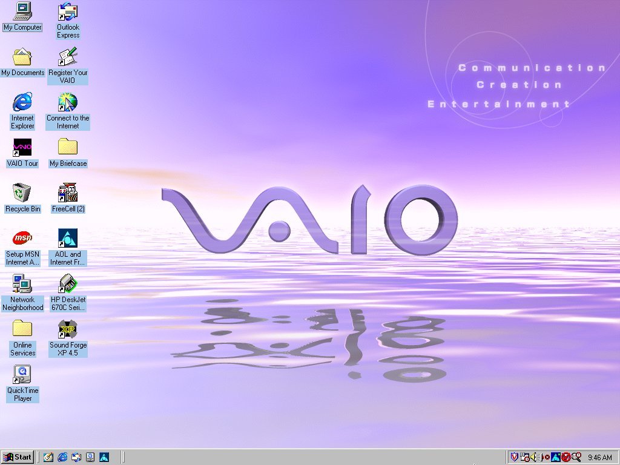The width and height of the screenshot is (620, 465).
Task: Click the VAIO Tour shortcut icon
Action: pyautogui.click(x=22, y=153)
